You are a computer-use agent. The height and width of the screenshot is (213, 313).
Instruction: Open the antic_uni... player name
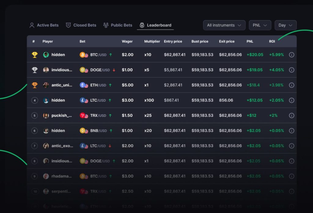coord(62,85)
